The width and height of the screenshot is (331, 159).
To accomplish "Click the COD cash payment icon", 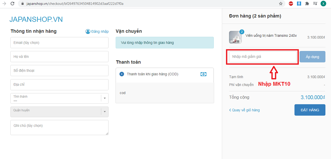I will pos(203,74).
